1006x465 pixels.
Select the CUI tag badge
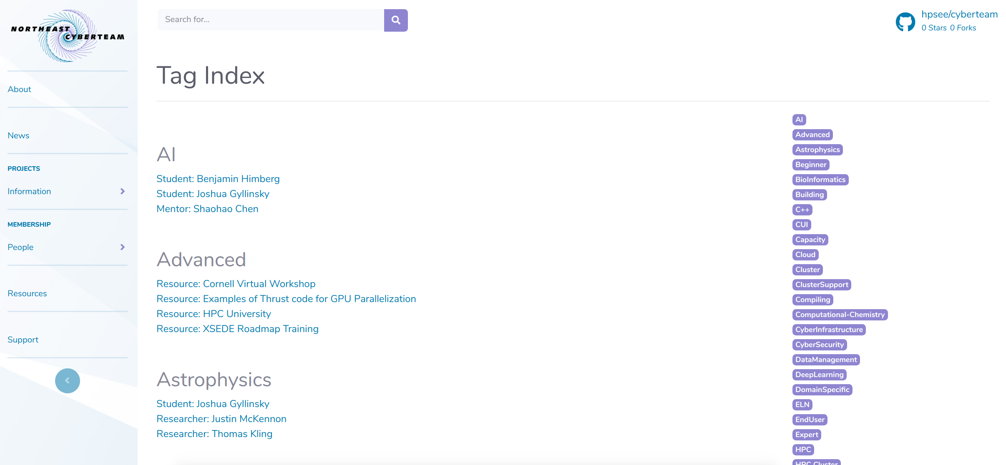[802, 225]
